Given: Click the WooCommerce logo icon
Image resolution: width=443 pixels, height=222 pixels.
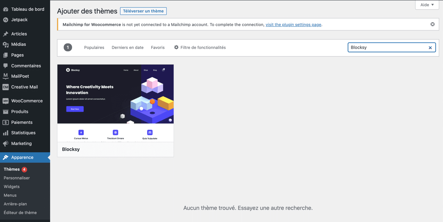Looking at the screenshot, I should [5, 101].
